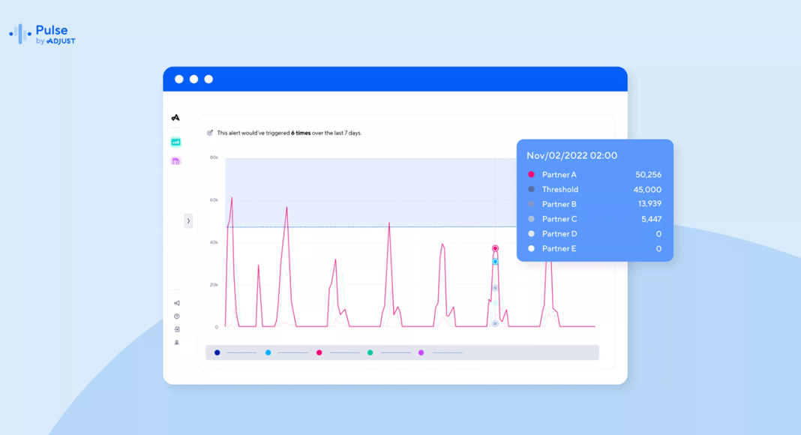This screenshot has height=435, width=801.
Task: Click the "50,256" value for Partner A
Action: [x=648, y=175]
